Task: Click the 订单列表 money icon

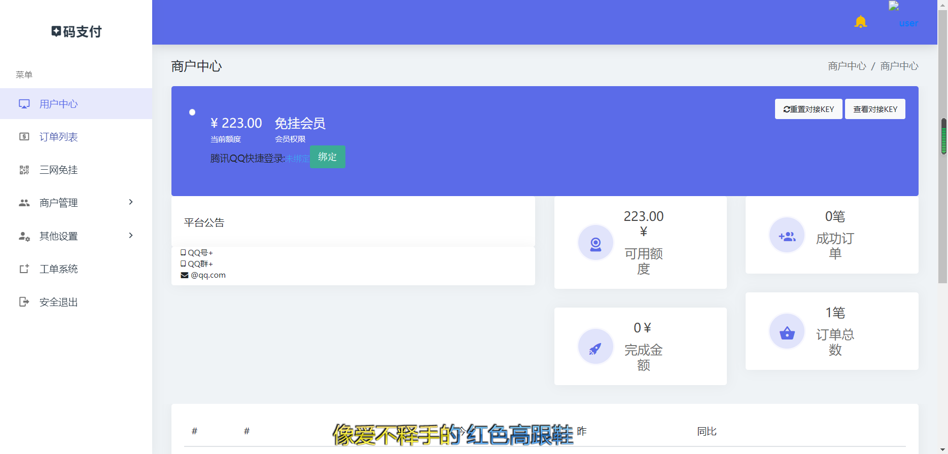Action: coord(24,137)
